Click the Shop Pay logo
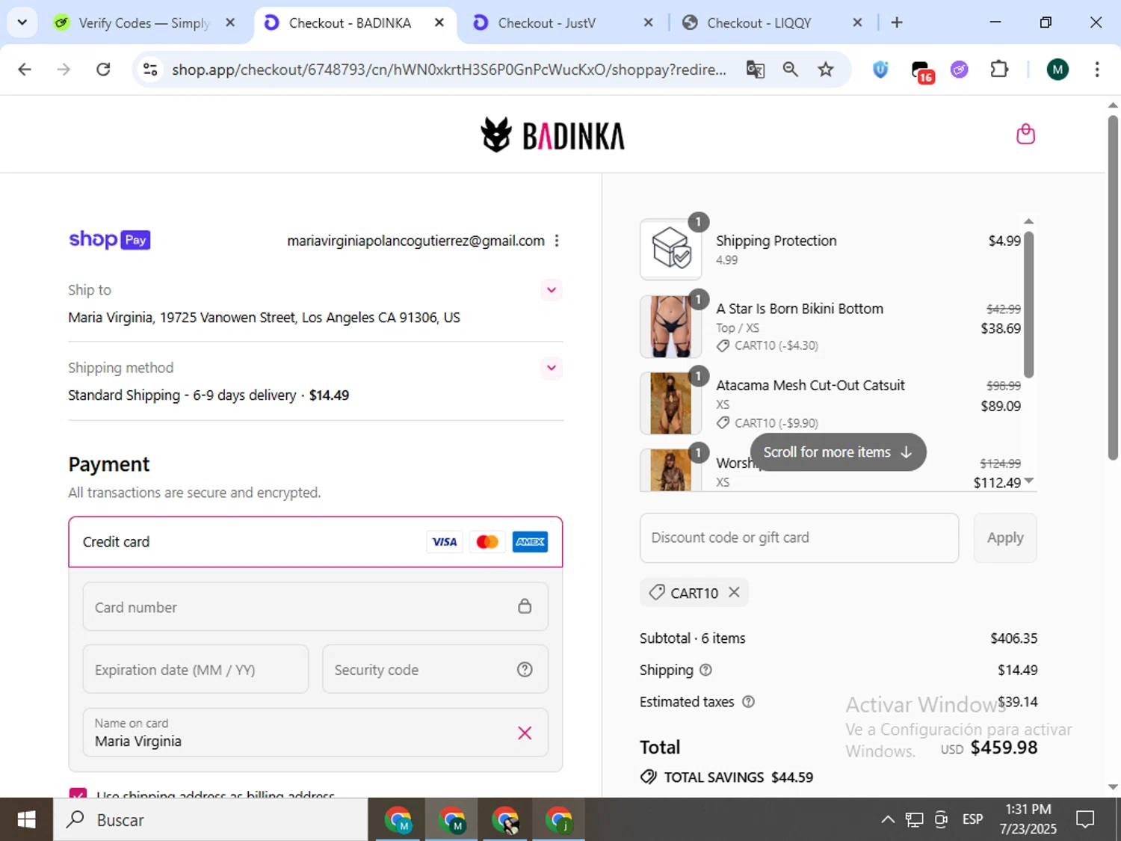This screenshot has height=841, width=1121. coord(110,239)
